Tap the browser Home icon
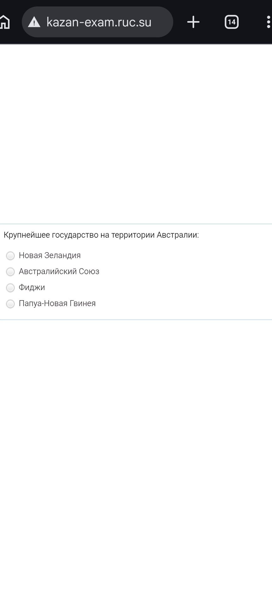272x606 pixels. point(4,22)
